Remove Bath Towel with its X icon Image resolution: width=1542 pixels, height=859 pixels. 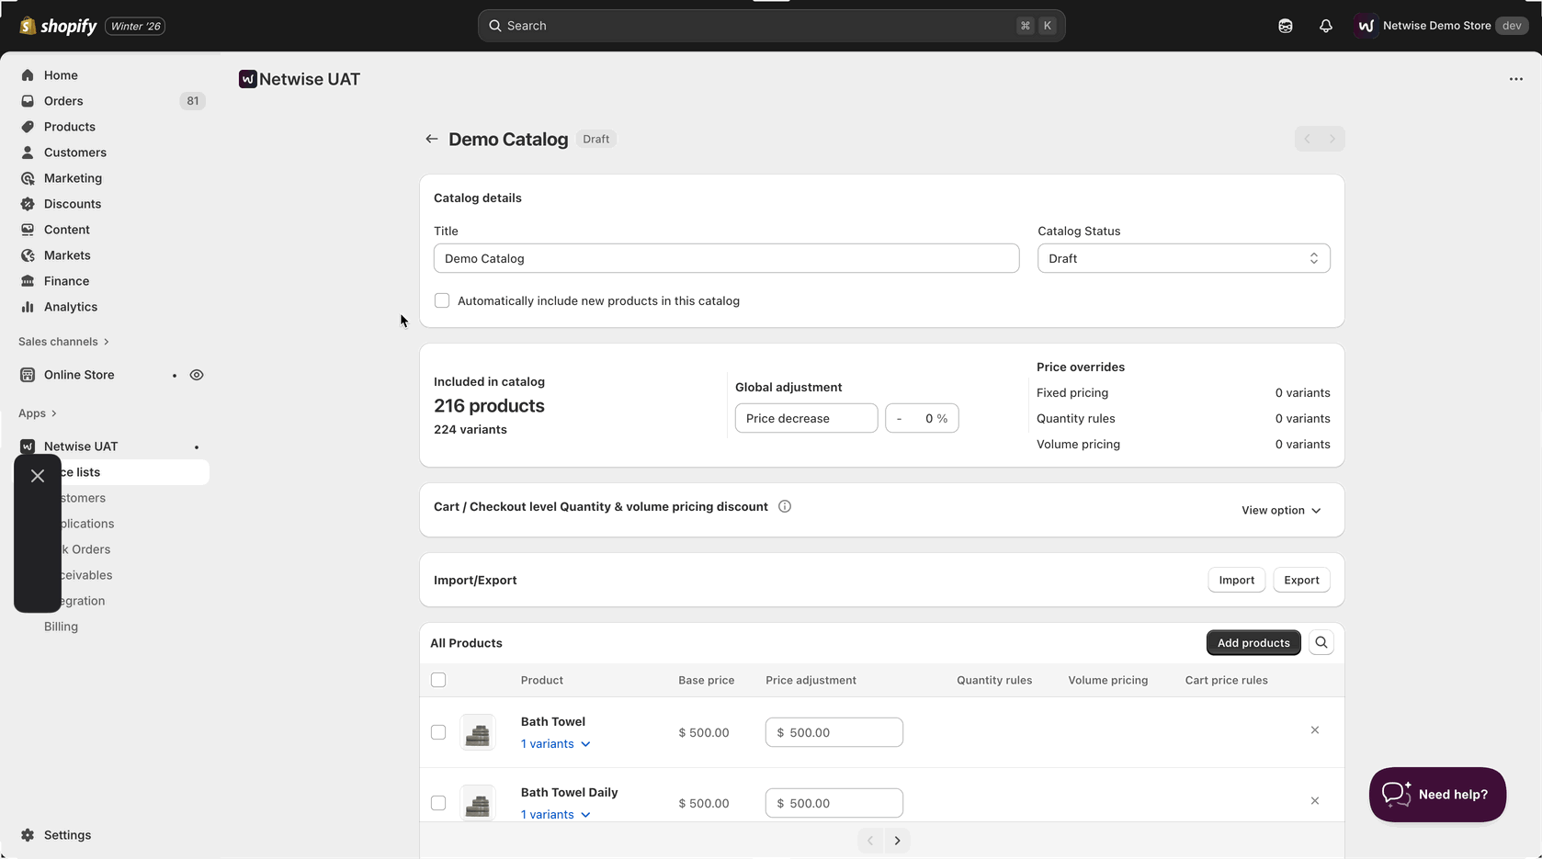click(x=1314, y=730)
